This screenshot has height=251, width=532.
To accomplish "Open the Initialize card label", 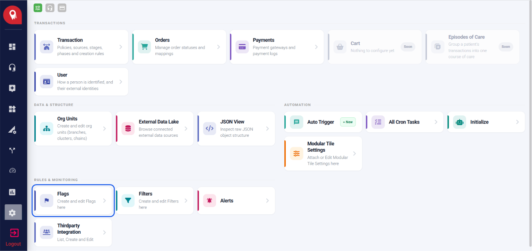I will point(479,122).
